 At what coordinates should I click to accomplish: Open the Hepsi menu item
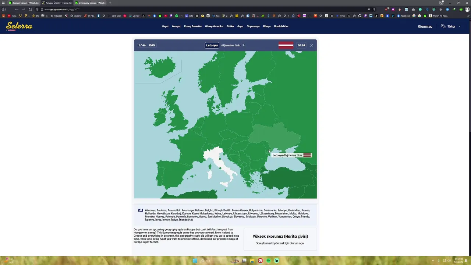[165, 26]
